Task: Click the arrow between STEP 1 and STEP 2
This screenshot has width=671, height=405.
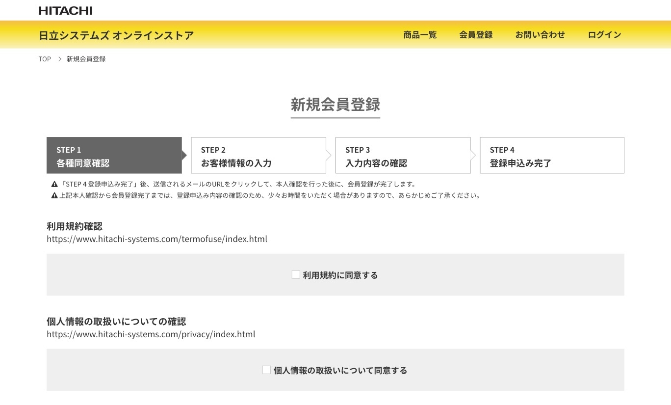Action: point(184,155)
